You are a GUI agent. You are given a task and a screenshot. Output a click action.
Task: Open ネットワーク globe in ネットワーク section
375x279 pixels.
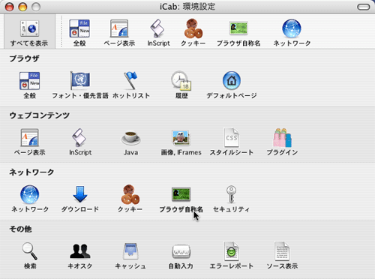29,194
